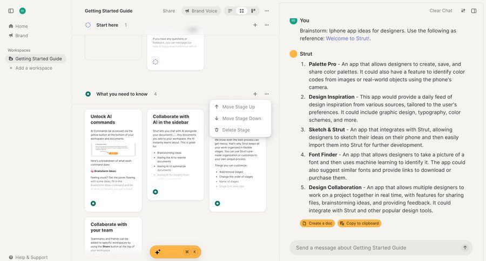486x261 pixels.
Task: Click stage badge on Collaborate with AI card
Action: pyautogui.click(x=156, y=192)
